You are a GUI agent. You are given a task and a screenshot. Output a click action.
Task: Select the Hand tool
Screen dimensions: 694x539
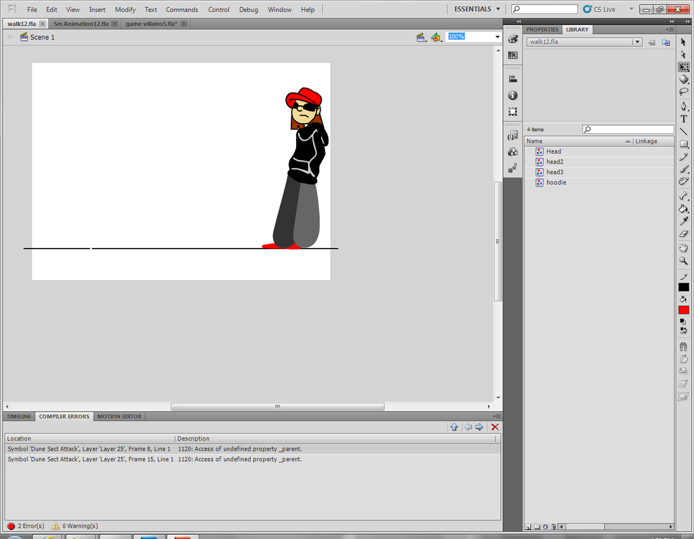click(x=683, y=248)
